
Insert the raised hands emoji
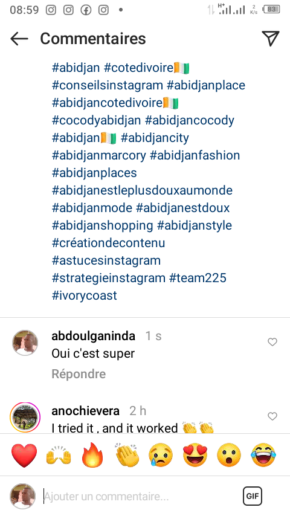pos(58,455)
